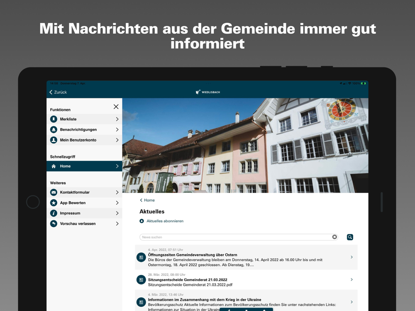The image size is (415, 311).
Task: Click the tablet home button circle
Action: [x=33, y=202]
